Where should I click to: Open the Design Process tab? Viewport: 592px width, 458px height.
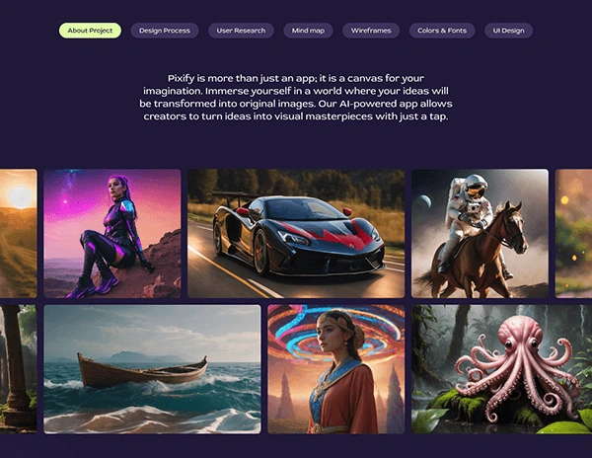pyautogui.click(x=165, y=31)
